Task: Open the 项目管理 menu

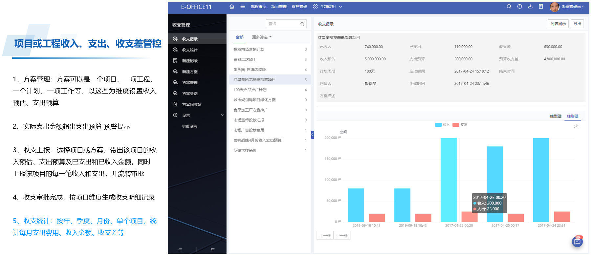Action: pos(279,7)
